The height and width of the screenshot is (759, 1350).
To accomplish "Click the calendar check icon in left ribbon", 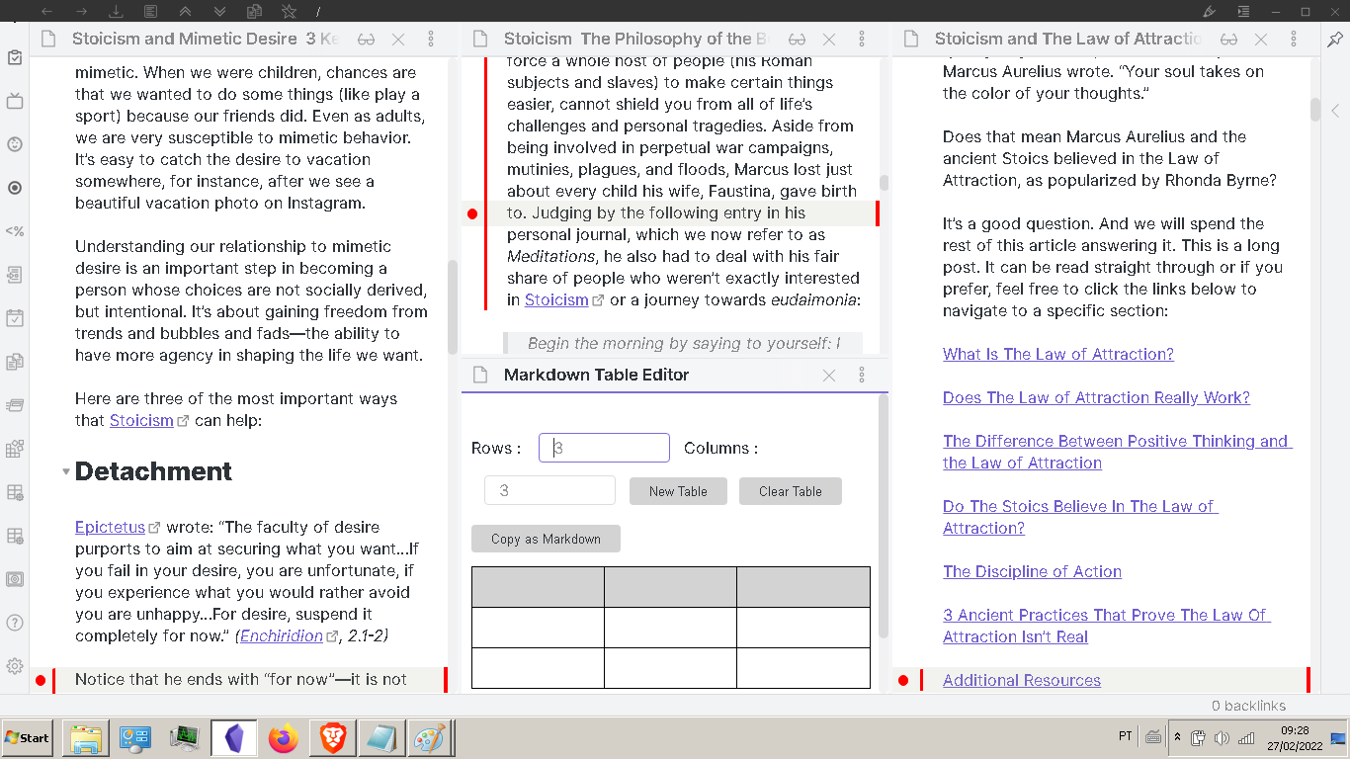I will (15, 318).
